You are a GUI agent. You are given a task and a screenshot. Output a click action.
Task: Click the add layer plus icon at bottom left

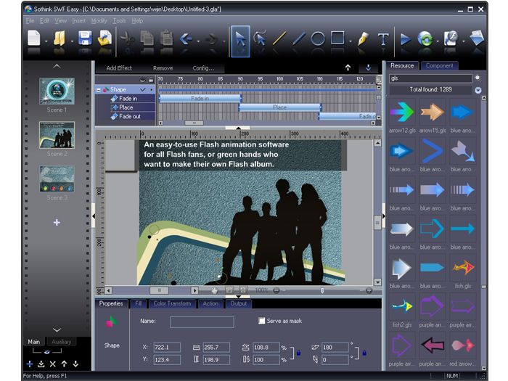coord(30,364)
